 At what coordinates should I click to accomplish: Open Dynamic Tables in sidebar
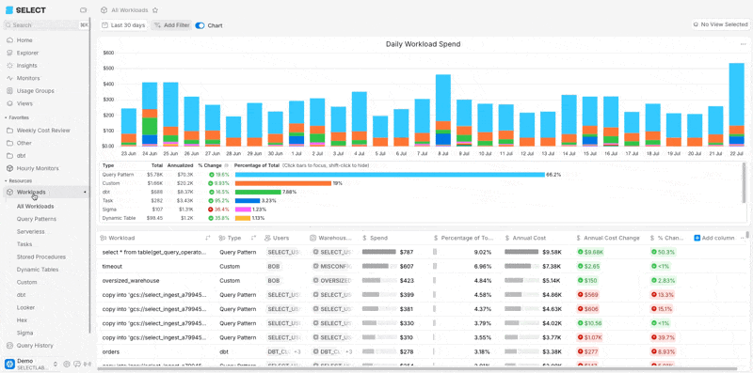coord(38,270)
